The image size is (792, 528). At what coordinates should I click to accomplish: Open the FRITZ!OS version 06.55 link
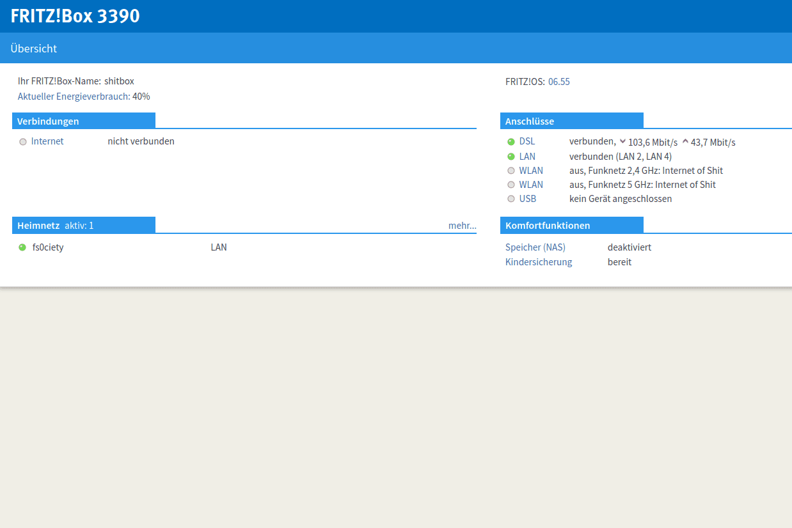[x=559, y=82]
